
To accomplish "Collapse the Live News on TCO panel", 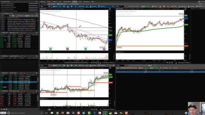I will point(1,13).
